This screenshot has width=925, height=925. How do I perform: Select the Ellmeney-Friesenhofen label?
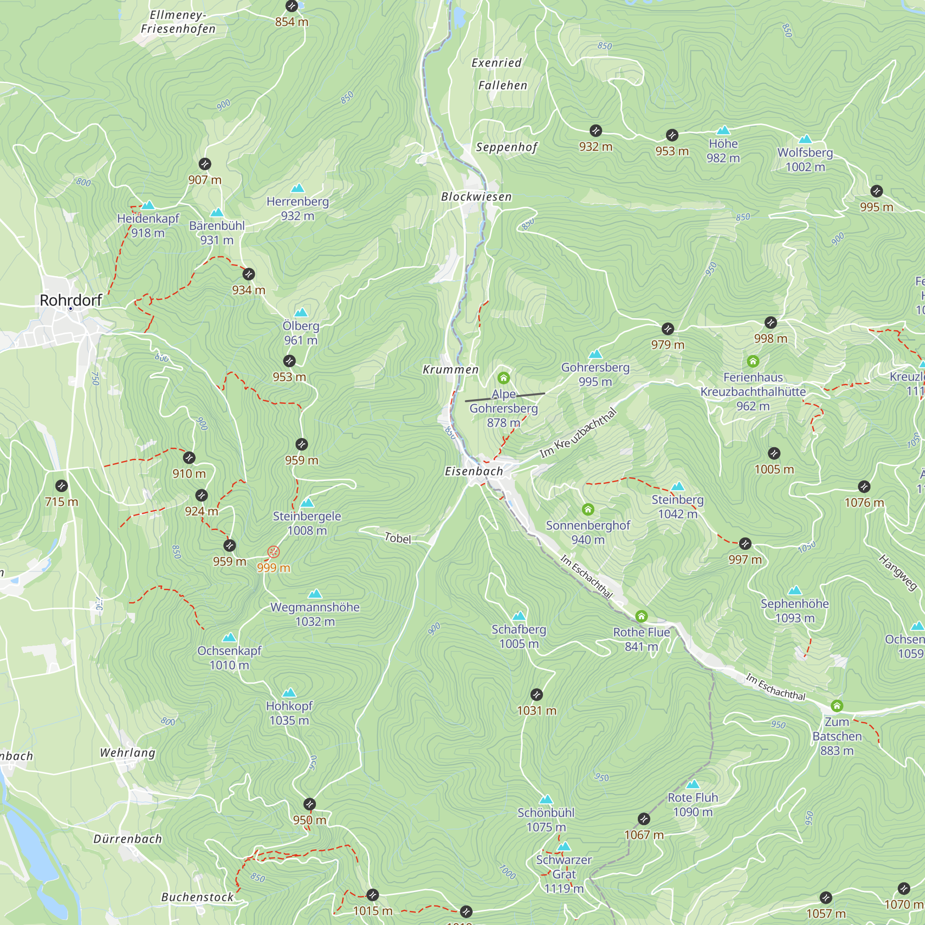(x=178, y=22)
